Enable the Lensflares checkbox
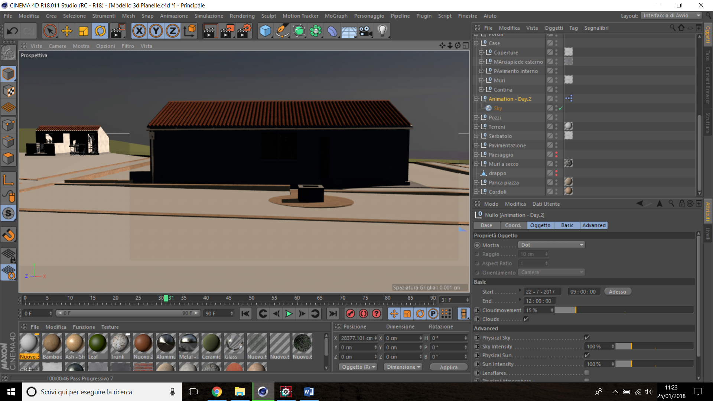 (x=587, y=373)
